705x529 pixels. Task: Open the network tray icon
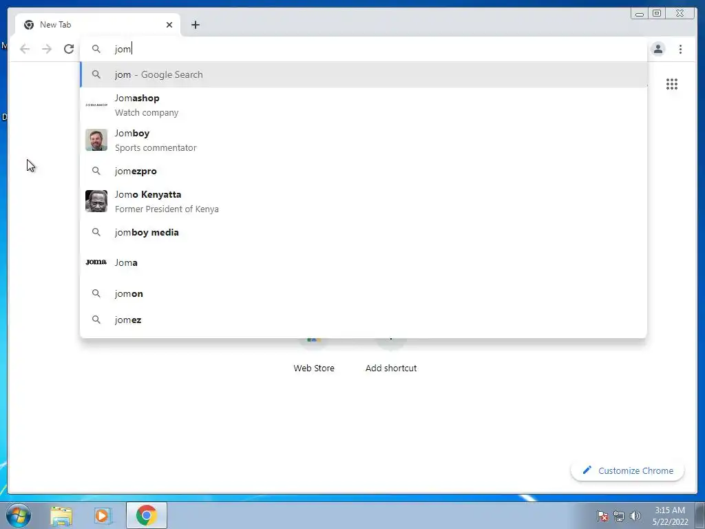619,516
